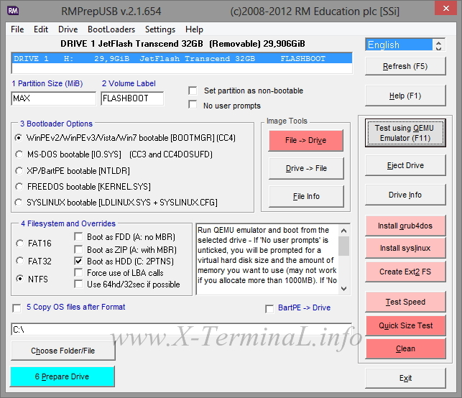This screenshot has width=462, height=398.
Task: Select NTFS filesystem
Action: [19, 279]
